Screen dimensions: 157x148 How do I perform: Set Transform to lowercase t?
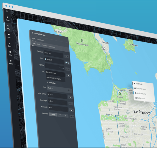click(66, 116)
